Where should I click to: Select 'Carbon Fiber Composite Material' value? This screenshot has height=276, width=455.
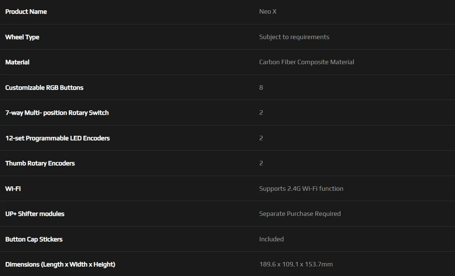307,62
